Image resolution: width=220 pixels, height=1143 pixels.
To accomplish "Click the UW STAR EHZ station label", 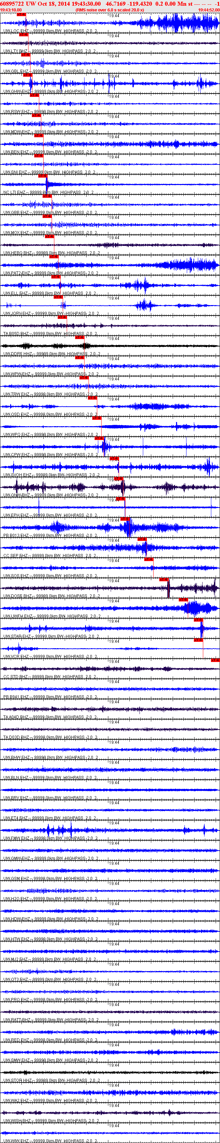I will point(51,637).
